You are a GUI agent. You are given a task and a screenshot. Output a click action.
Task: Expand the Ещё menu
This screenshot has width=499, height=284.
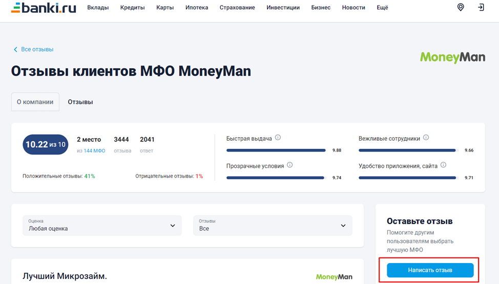tap(382, 7)
